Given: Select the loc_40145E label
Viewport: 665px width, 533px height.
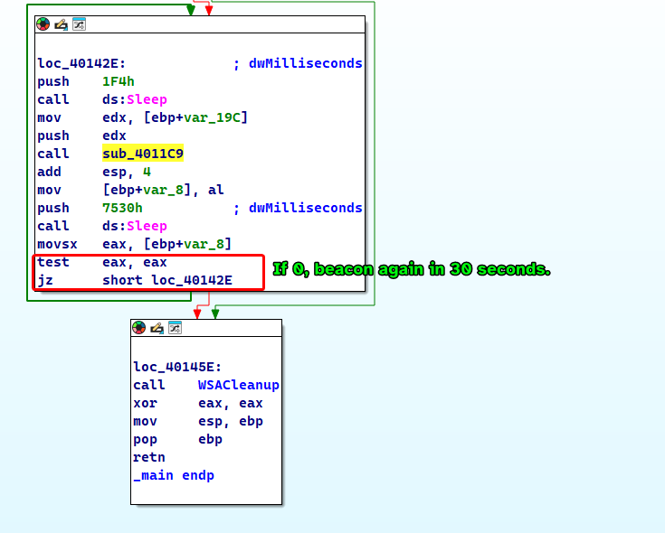Looking at the screenshot, I should (x=177, y=367).
